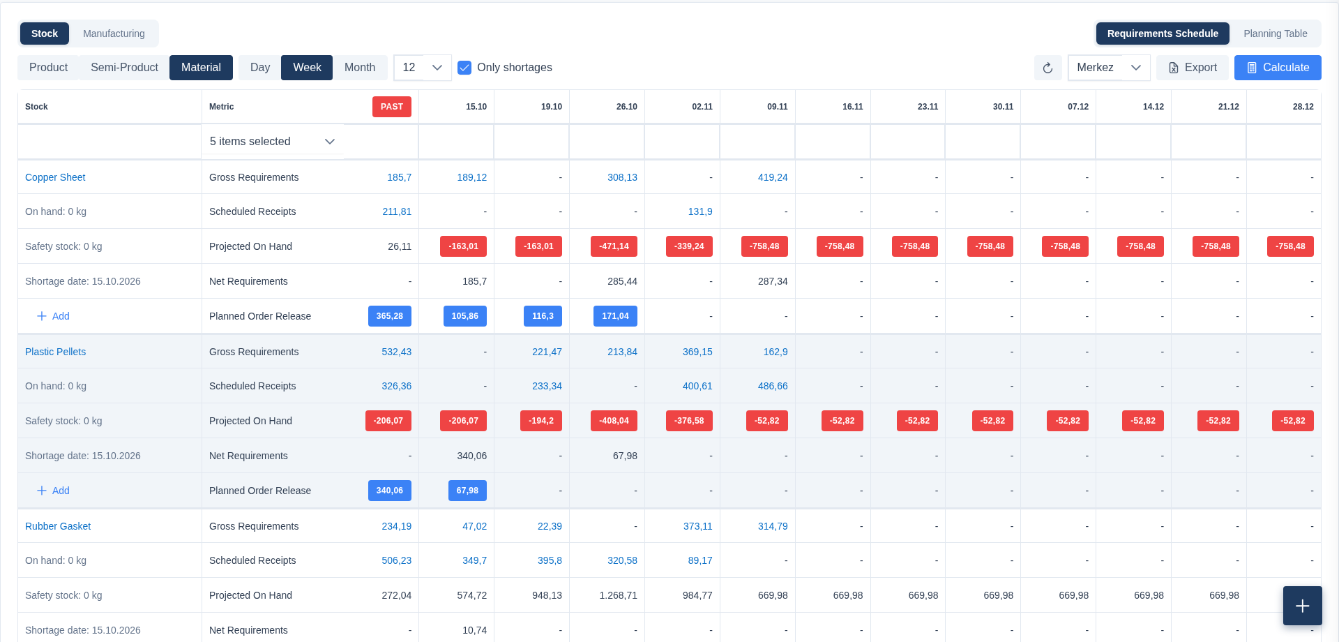Switch time bucket to Month

click(360, 68)
